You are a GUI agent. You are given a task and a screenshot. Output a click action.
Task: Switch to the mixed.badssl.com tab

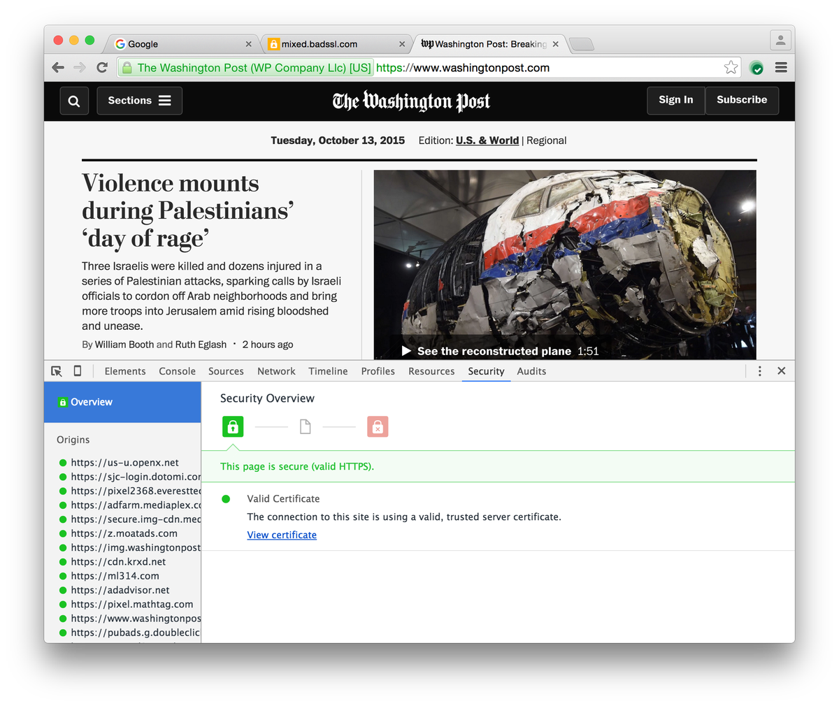336,44
